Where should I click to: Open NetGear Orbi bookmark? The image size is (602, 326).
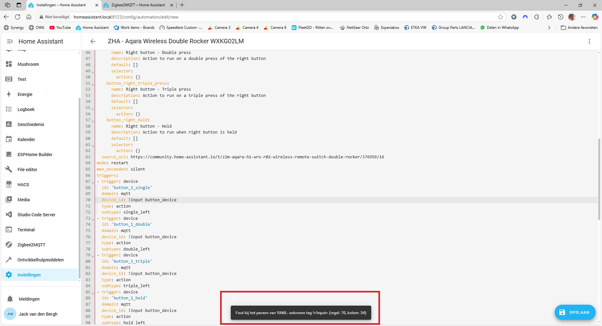click(354, 28)
